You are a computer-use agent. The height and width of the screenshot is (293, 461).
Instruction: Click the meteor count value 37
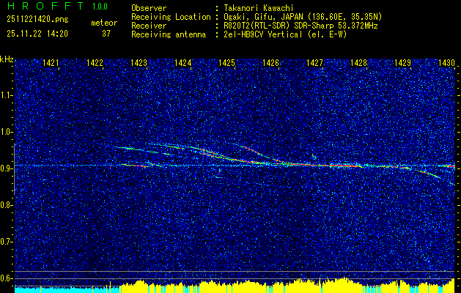tap(106, 34)
